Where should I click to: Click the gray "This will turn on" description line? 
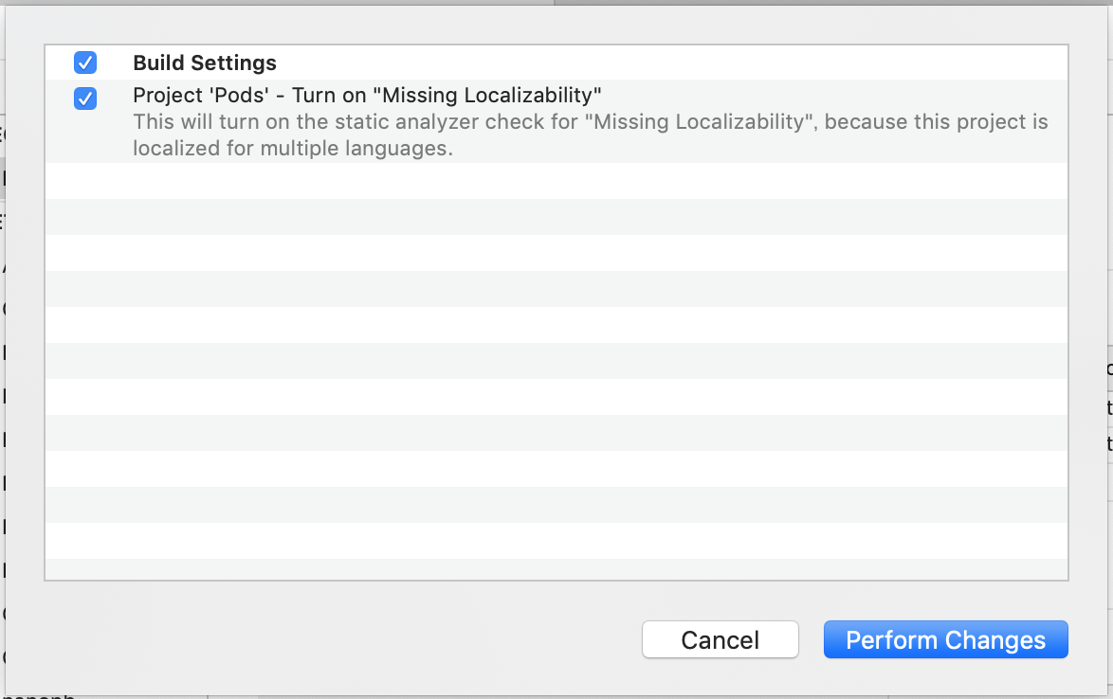tap(590, 122)
